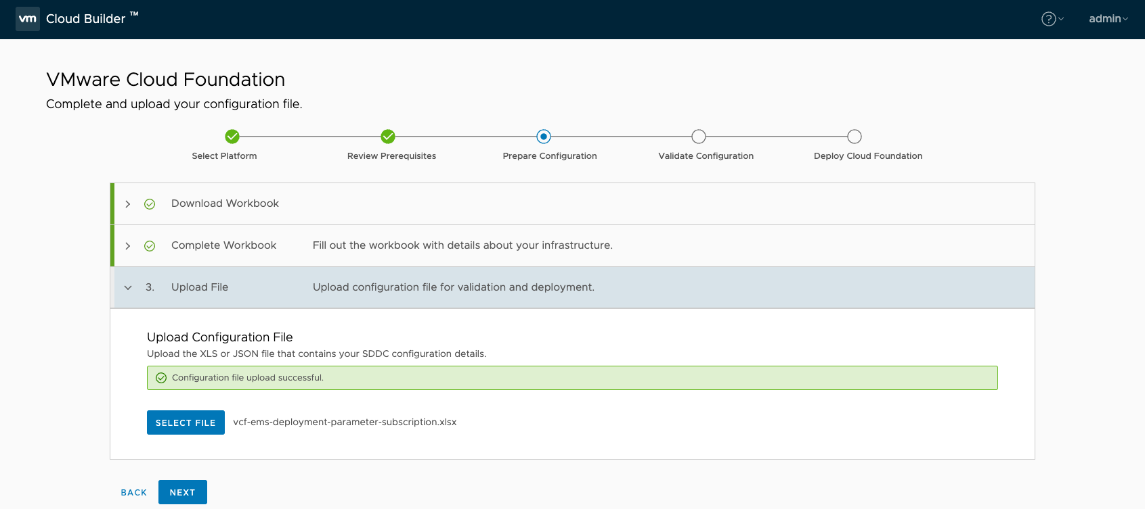The image size is (1145, 509).
Task: Click the upload successful check icon
Action: tap(161, 378)
